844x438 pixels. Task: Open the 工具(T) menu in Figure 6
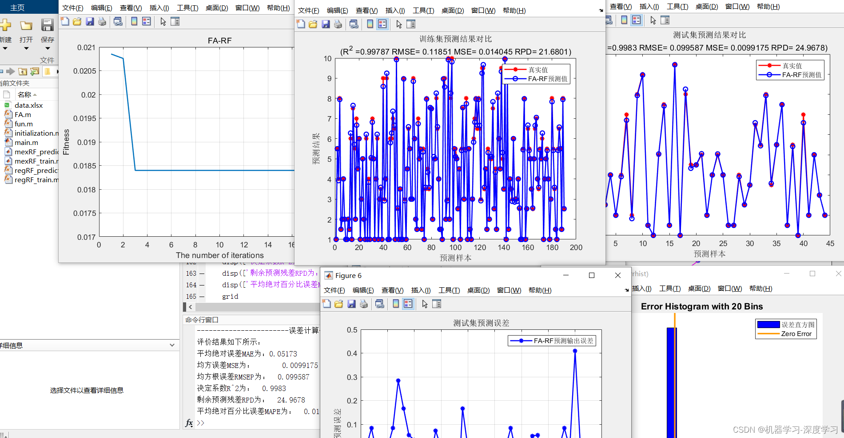pos(449,290)
